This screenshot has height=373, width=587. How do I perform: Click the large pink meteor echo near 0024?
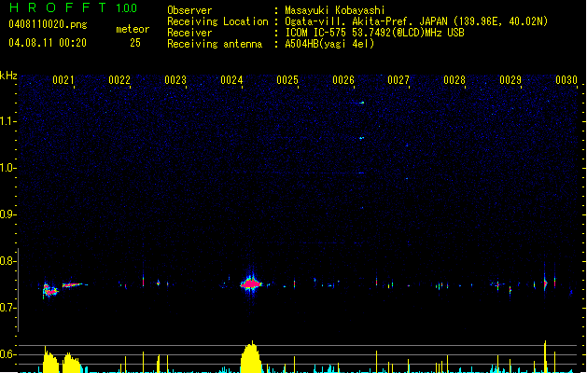(x=251, y=284)
